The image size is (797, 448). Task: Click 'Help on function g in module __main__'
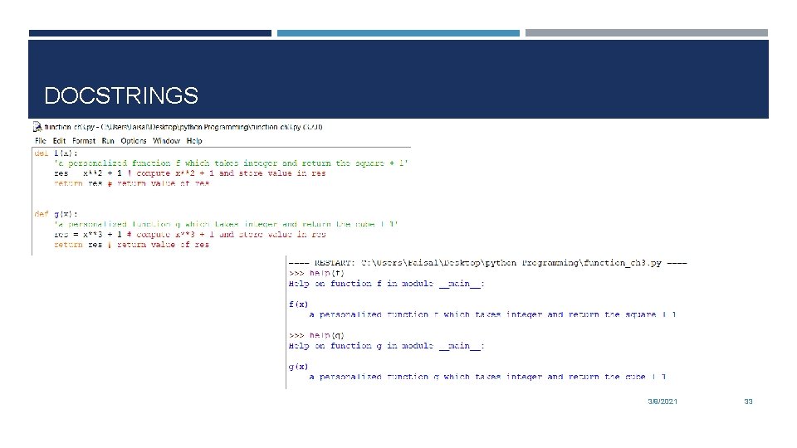pos(386,345)
